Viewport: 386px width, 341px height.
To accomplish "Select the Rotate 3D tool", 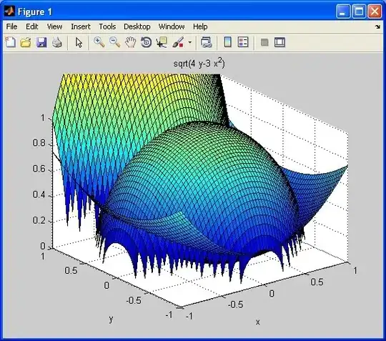I will click(x=146, y=42).
